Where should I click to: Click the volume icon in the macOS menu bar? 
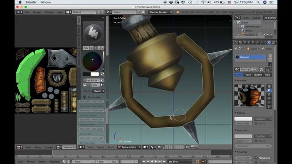tap(209, 2)
